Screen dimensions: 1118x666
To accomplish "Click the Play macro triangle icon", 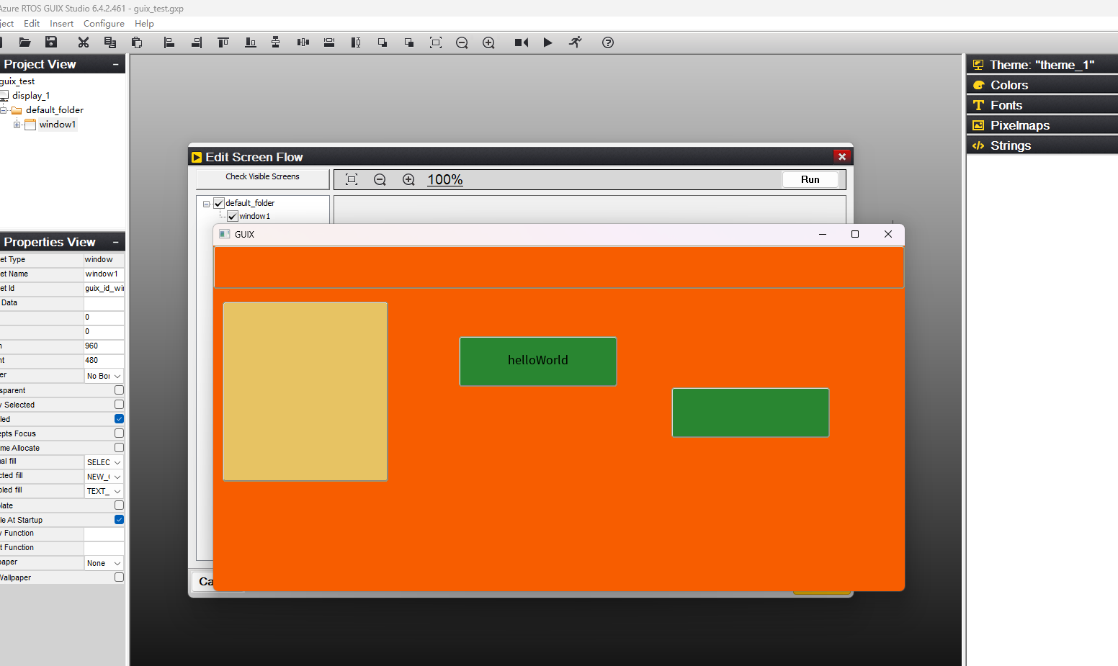I will pos(547,42).
